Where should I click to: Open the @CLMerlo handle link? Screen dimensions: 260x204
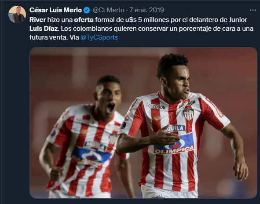[x=109, y=10]
